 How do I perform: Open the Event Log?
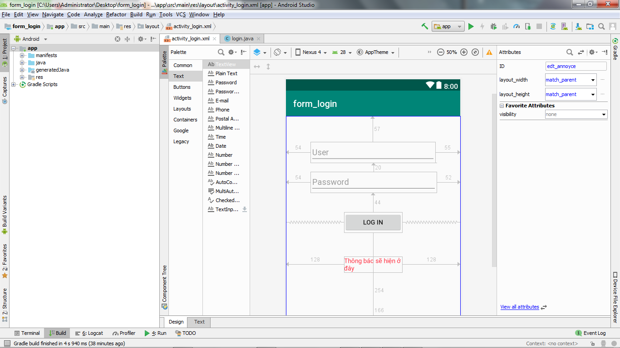[x=590, y=333]
